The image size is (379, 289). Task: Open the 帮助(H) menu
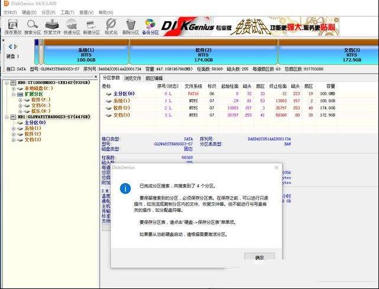click(x=106, y=12)
